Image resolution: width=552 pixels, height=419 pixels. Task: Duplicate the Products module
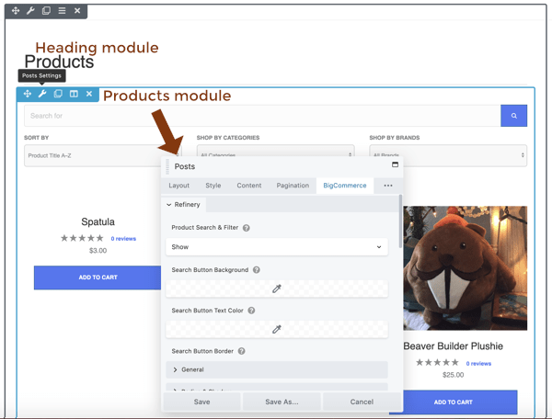[58, 94]
